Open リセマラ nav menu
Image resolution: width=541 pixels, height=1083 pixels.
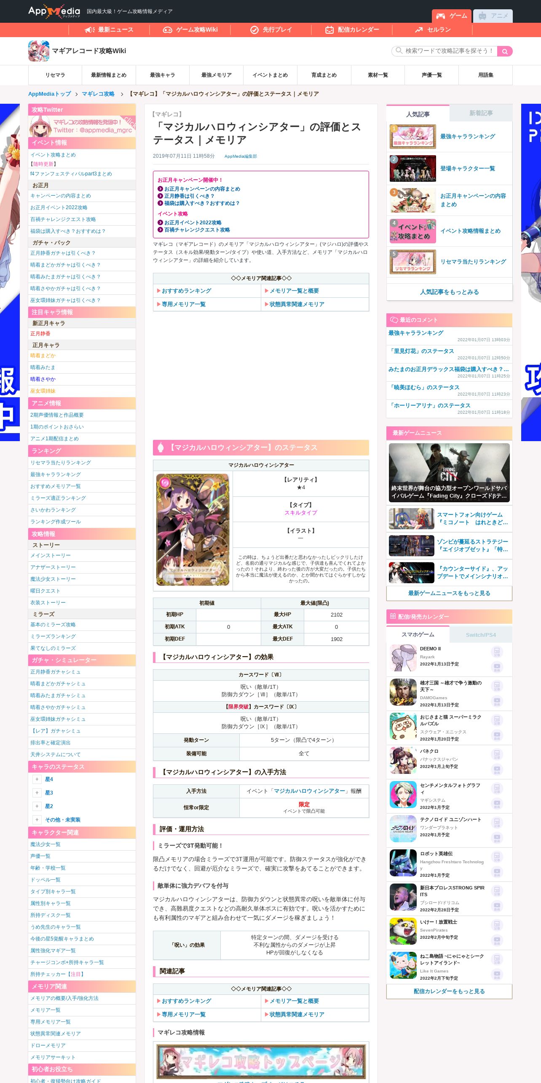[x=55, y=75]
